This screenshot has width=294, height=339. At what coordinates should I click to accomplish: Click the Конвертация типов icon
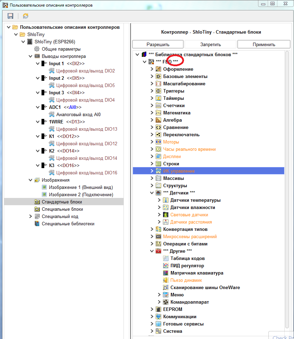click(x=158, y=229)
